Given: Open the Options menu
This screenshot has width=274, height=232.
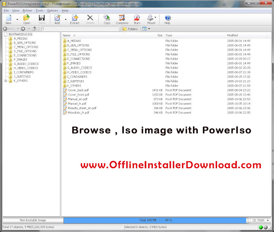Looking at the screenshot, I should [52, 11].
